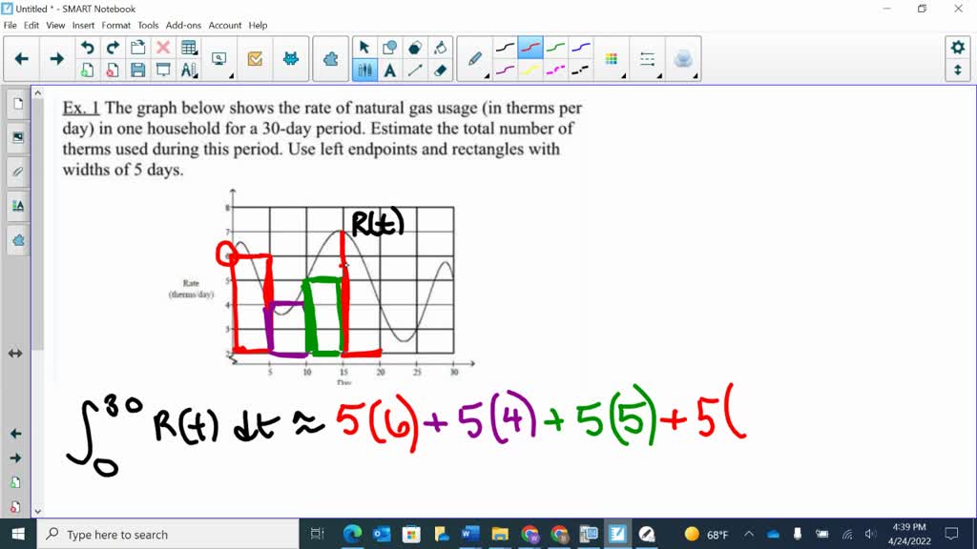This screenshot has height=549, width=977.
Task: Open the Insert menu
Action: tap(83, 26)
